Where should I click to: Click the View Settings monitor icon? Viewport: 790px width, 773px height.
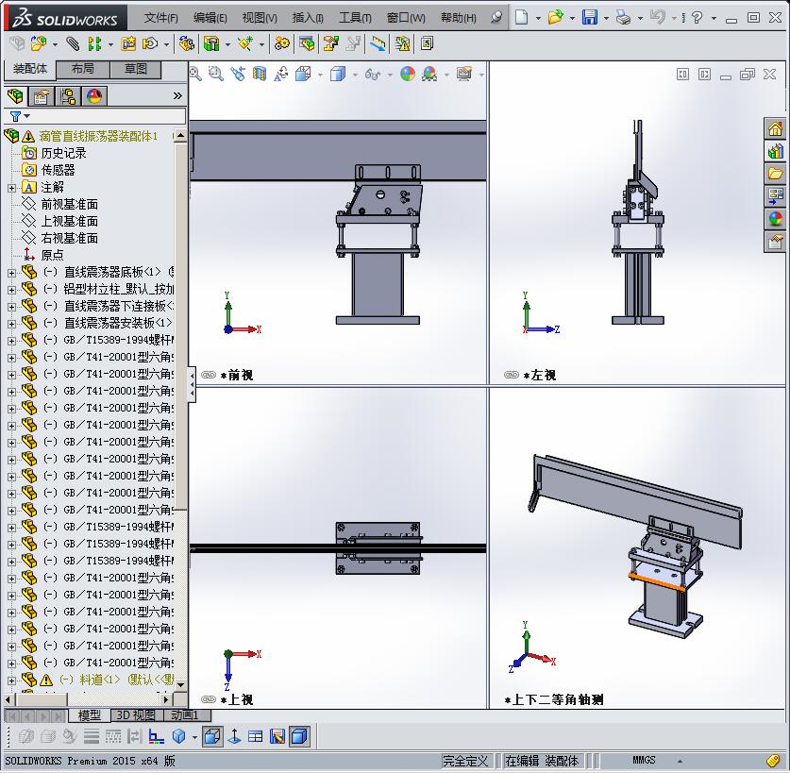464,75
